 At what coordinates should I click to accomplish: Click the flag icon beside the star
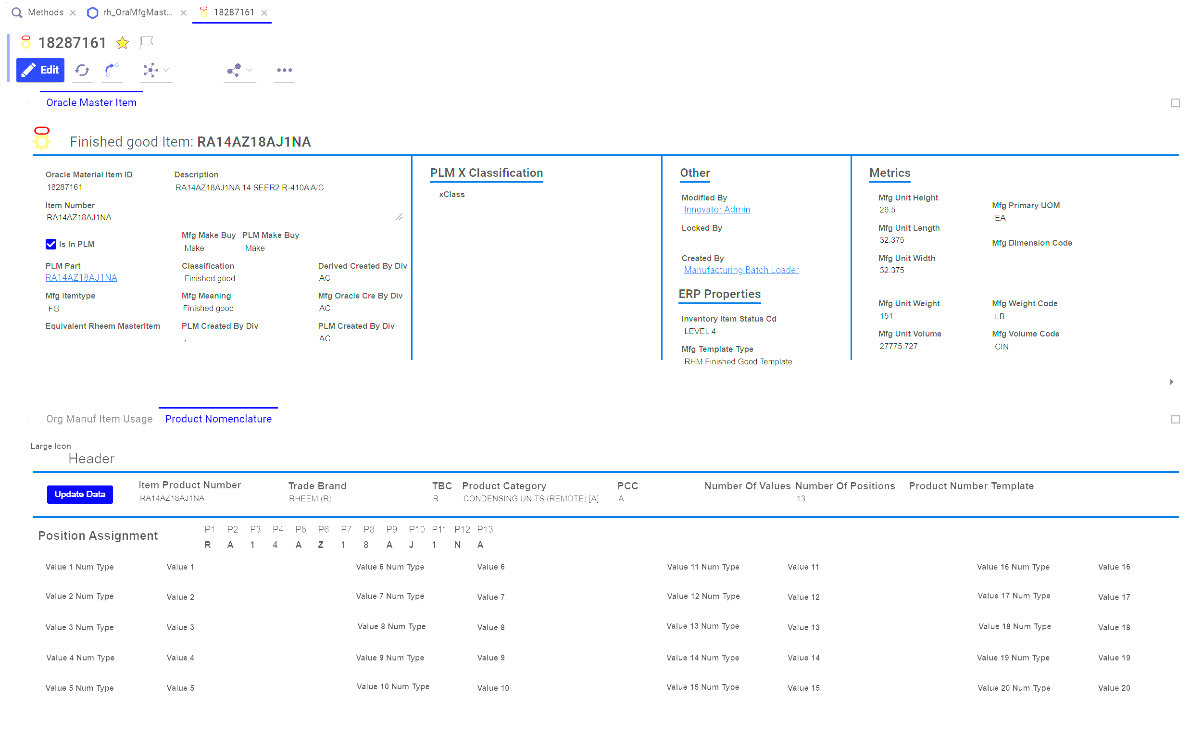tap(147, 43)
